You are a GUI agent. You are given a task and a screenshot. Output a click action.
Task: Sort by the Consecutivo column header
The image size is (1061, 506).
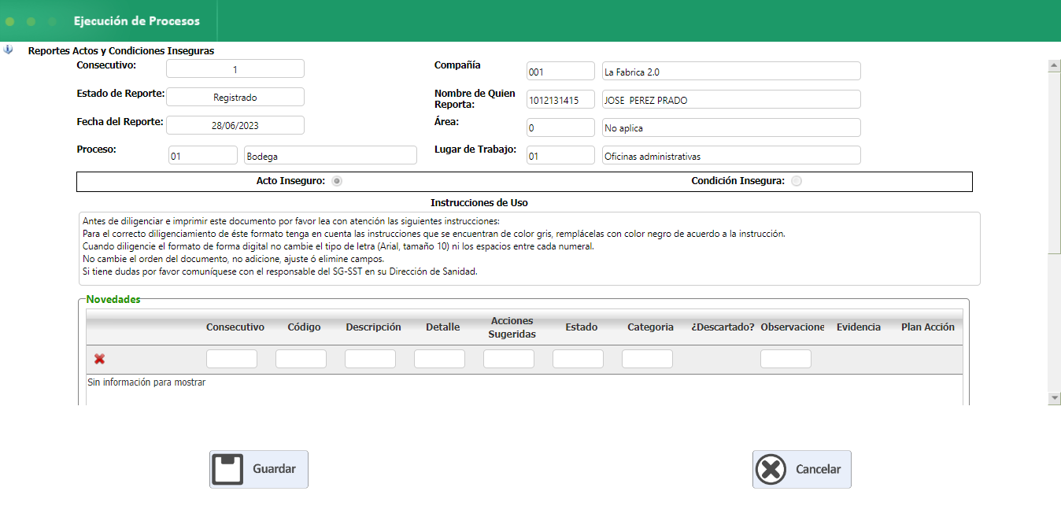[235, 327]
